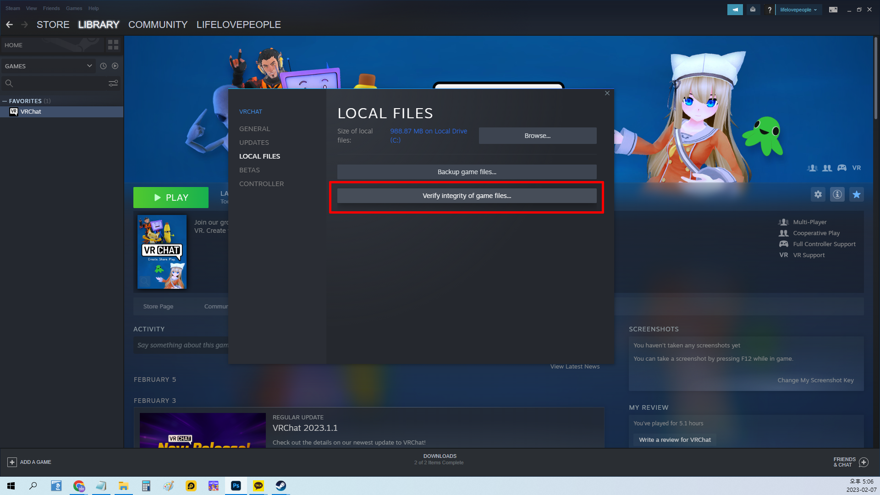Screen dimensions: 880x495
Task: Click Write a review for VRChat
Action: pos(675,440)
